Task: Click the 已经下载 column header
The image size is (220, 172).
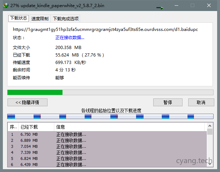Action: (x=36, y=127)
